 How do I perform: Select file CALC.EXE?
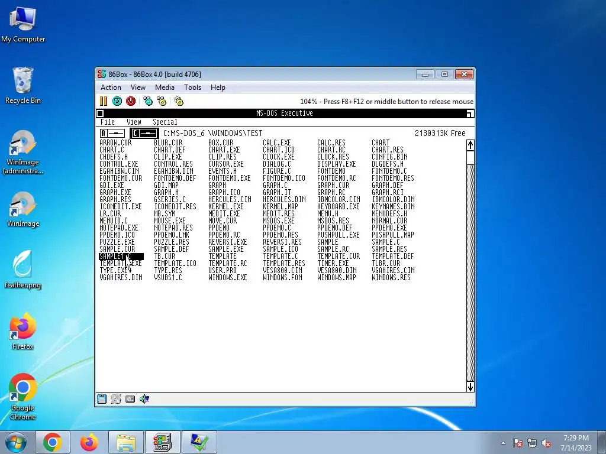coord(277,143)
